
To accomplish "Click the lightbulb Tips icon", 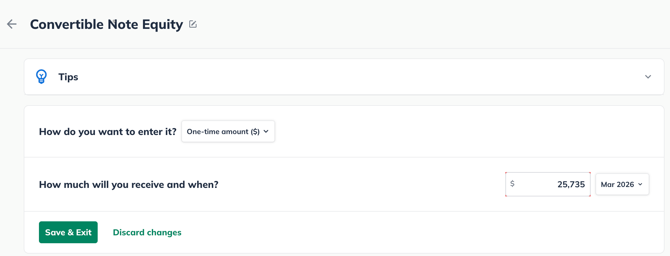I will (x=41, y=77).
